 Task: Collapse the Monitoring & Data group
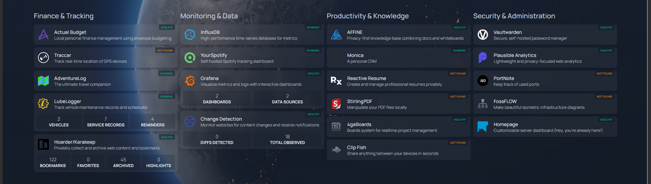[209, 16]
